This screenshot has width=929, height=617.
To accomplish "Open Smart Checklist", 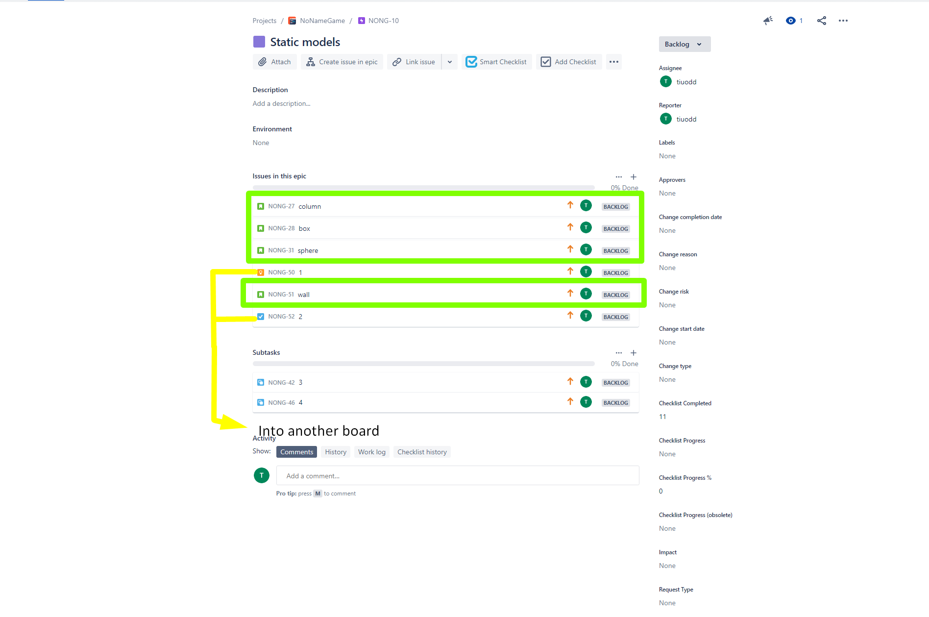I will pos(471,62).
